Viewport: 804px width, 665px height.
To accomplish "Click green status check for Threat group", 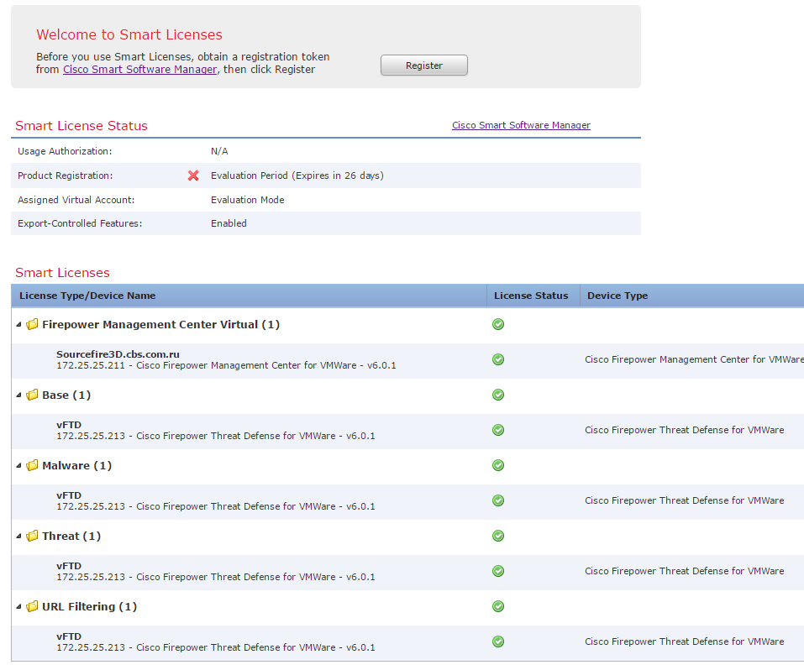I will point(498,536).
